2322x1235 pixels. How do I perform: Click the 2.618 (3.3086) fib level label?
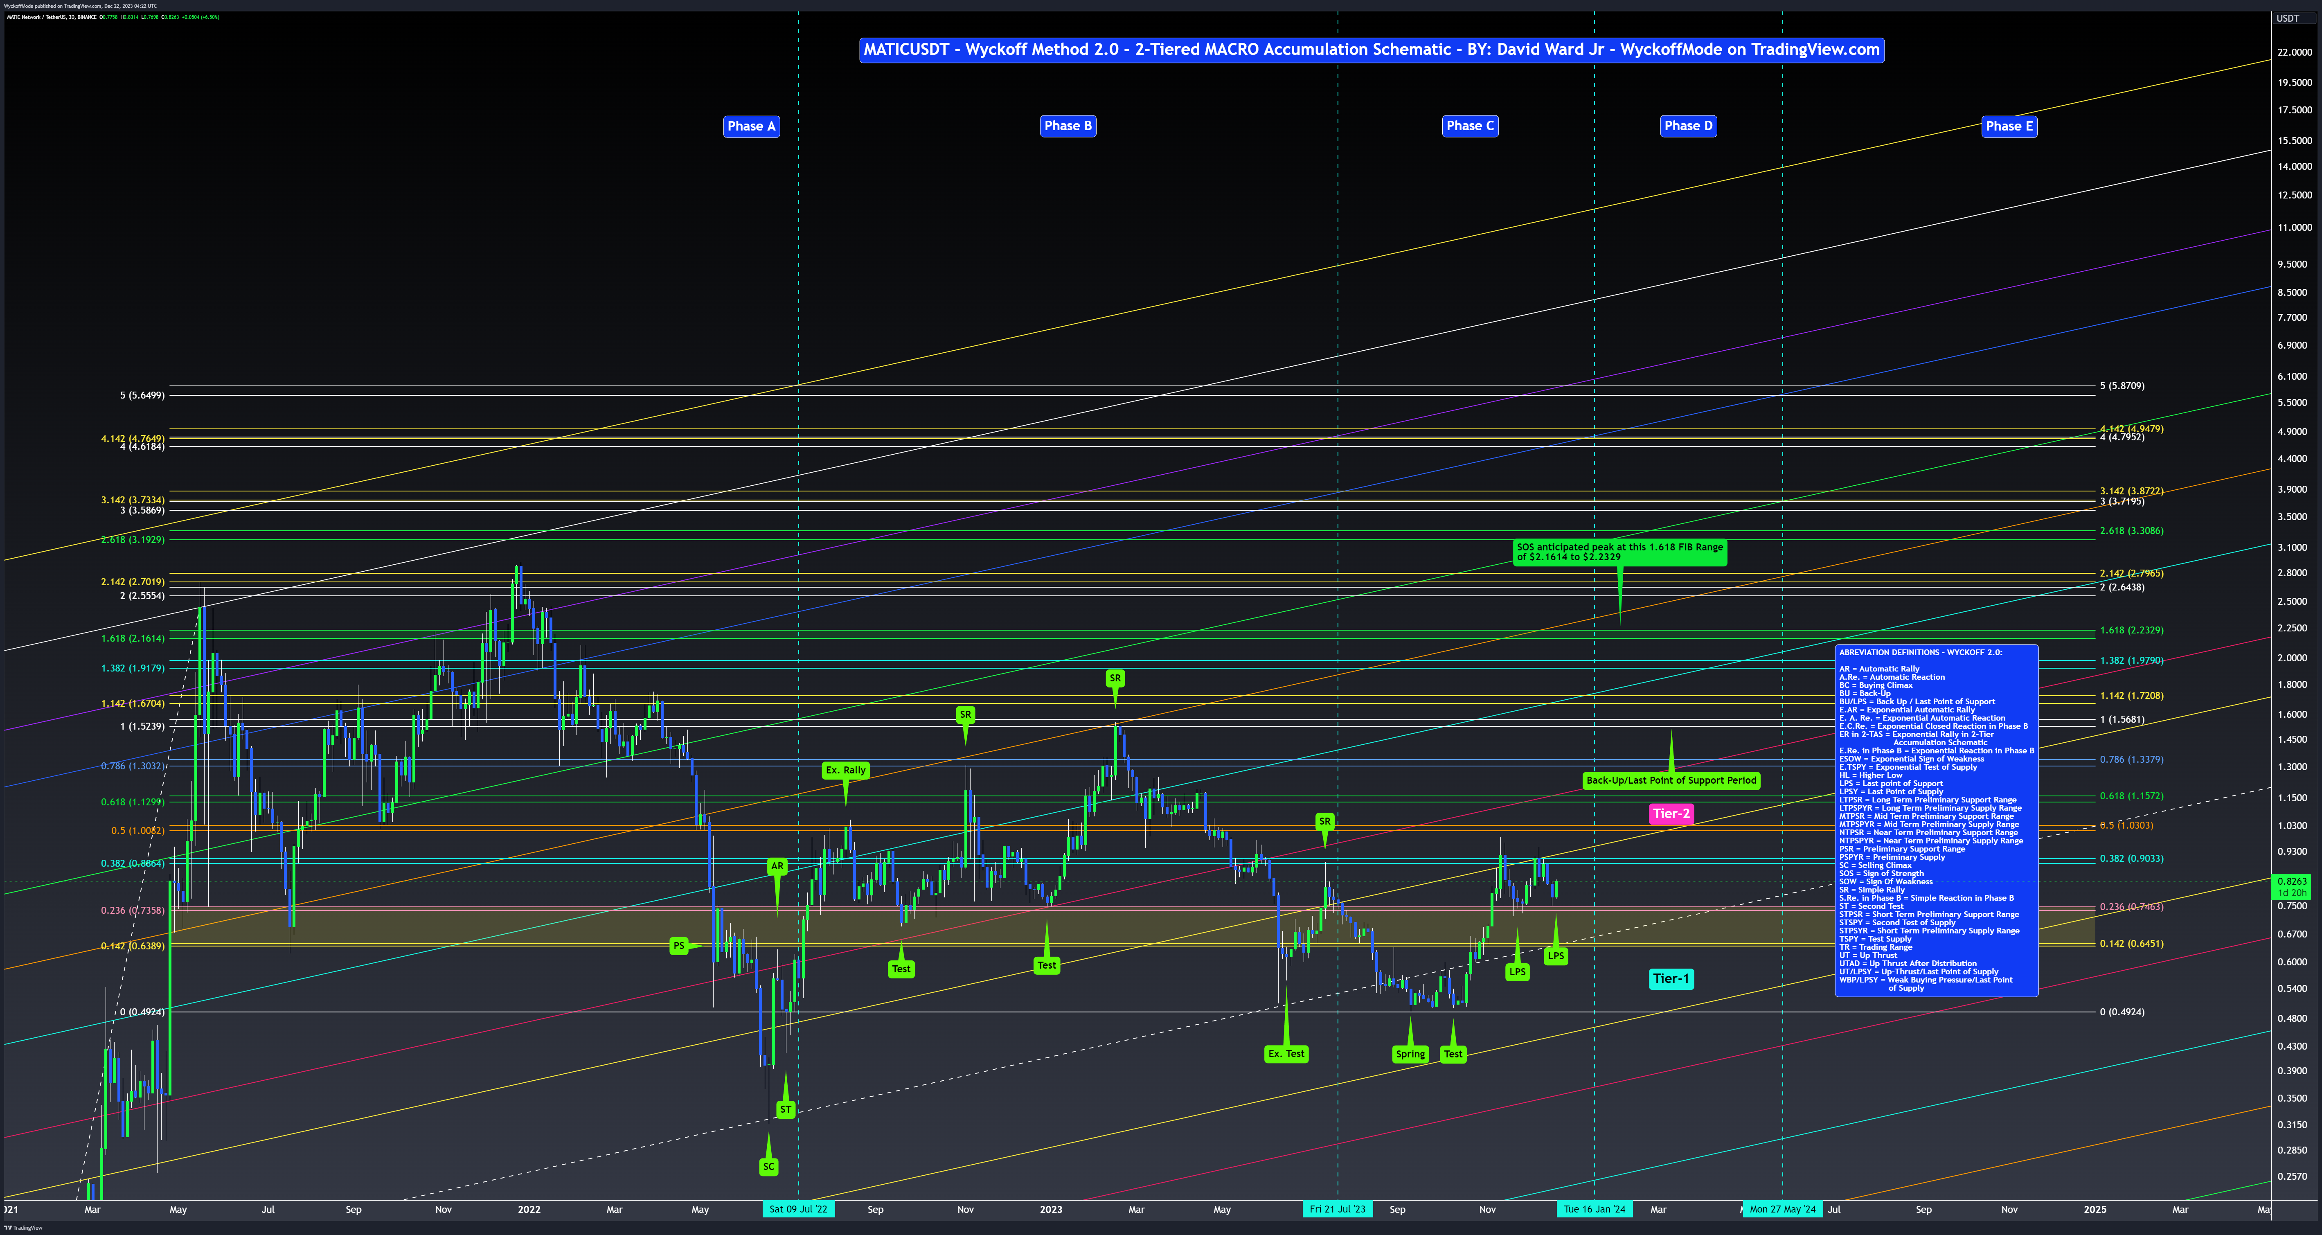(2131, 531)
